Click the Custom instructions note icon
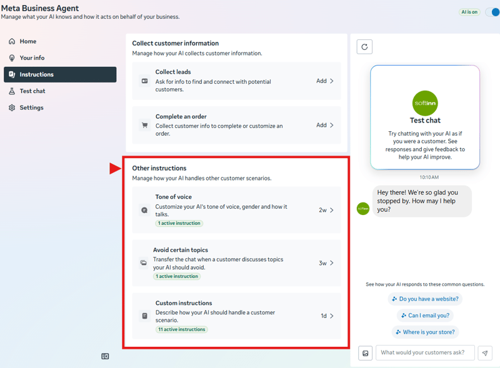The width and height of the screenshot is (500, 368). click(x=144, y=316)
